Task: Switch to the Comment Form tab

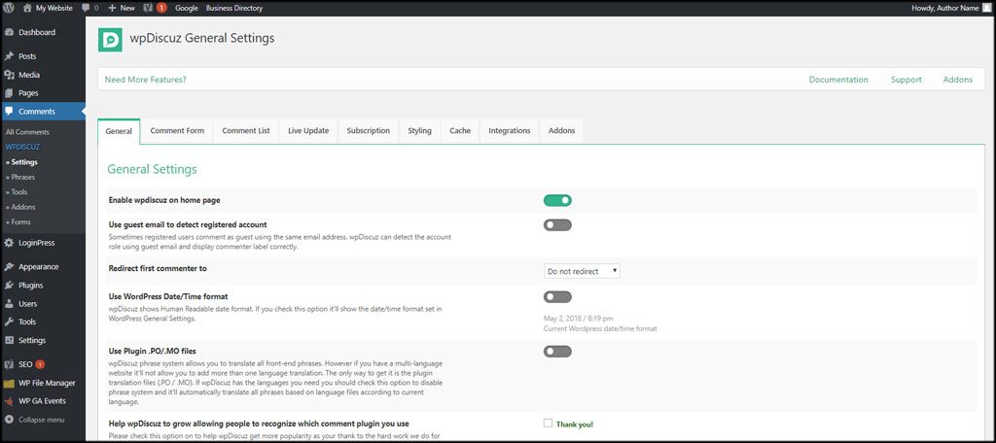Action: pos(177,131)
